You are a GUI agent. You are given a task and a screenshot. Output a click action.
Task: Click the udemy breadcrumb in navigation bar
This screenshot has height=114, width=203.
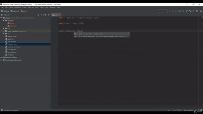[x=5, y=11]
